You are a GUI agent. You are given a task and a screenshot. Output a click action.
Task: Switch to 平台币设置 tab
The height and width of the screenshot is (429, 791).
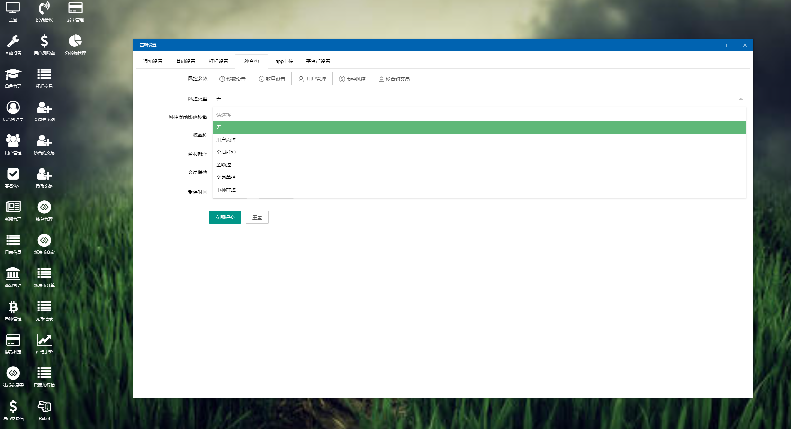317,61
